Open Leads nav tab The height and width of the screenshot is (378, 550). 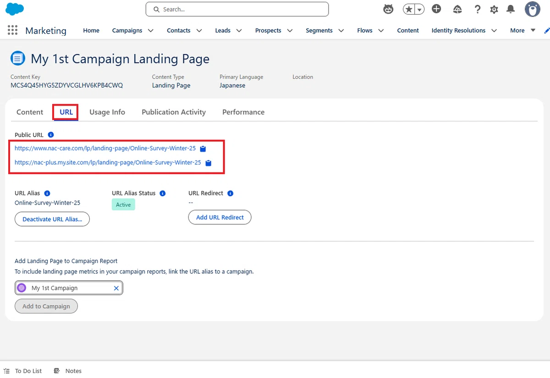[x=223, y=30]
